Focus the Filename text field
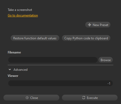The image size is (121, 104). 53,60
